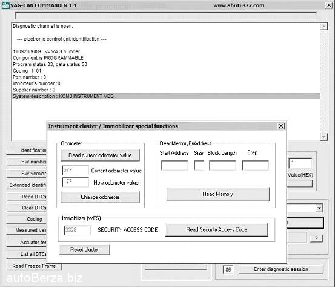Click the Coding :1101 line
The height and width of the screenshot is (288, 335).
tap(27, 71)
